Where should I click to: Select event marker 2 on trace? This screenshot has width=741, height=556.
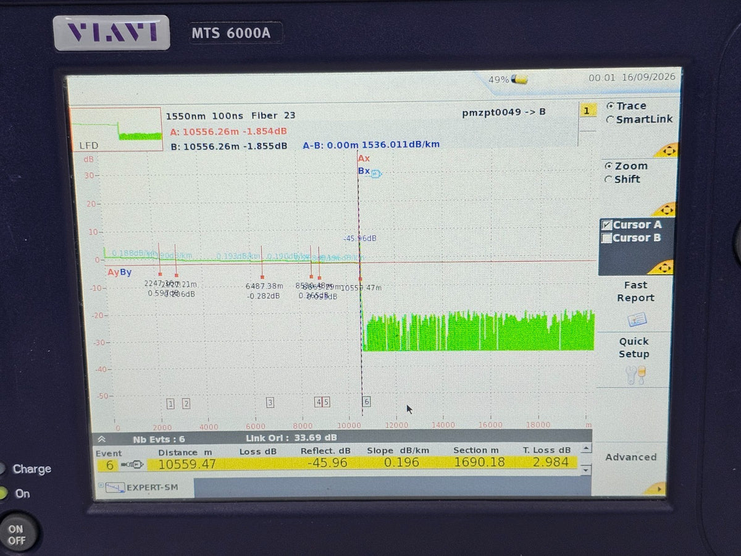[186, 403]
